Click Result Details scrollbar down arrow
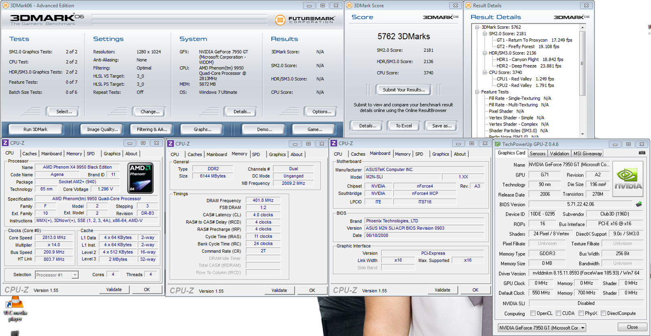Image resolution: width=651 pixels, height=336 pixels. coord(582,134)
